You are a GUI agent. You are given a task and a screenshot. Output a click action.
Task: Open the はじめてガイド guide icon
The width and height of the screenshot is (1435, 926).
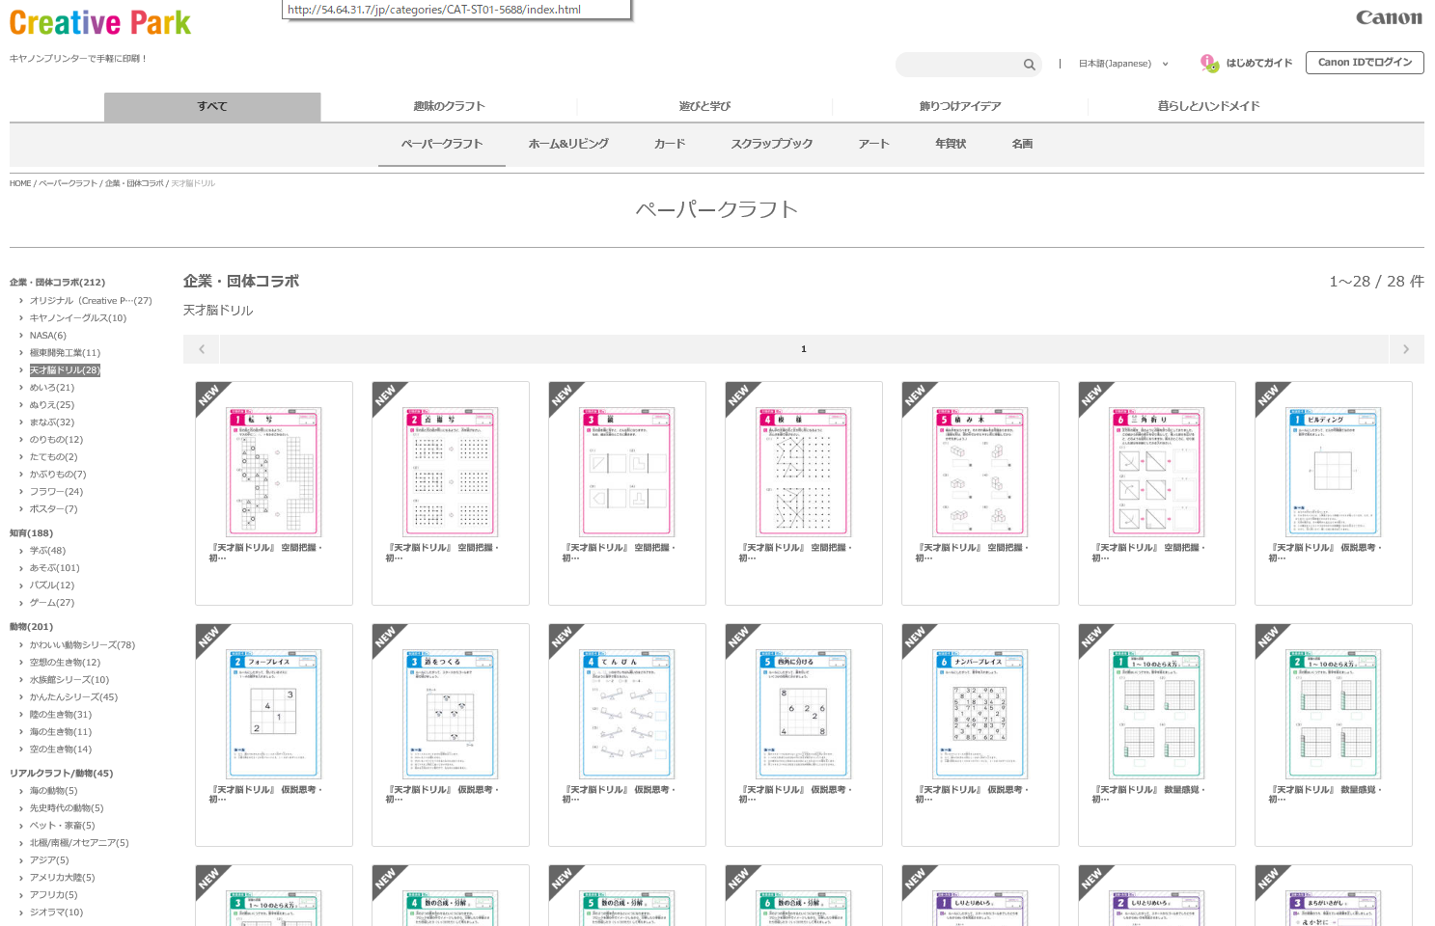tap(1209, 63)
